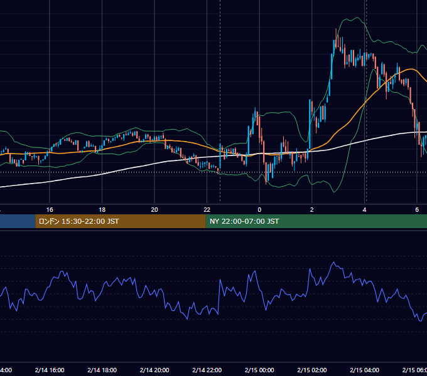Click the 20 hour label on the price chart axis
The image size is (427, 376).
click(154, 210)
